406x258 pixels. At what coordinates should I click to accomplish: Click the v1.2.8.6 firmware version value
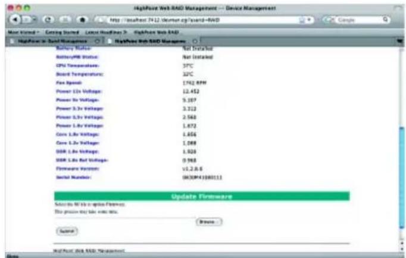tap(192, 169)
